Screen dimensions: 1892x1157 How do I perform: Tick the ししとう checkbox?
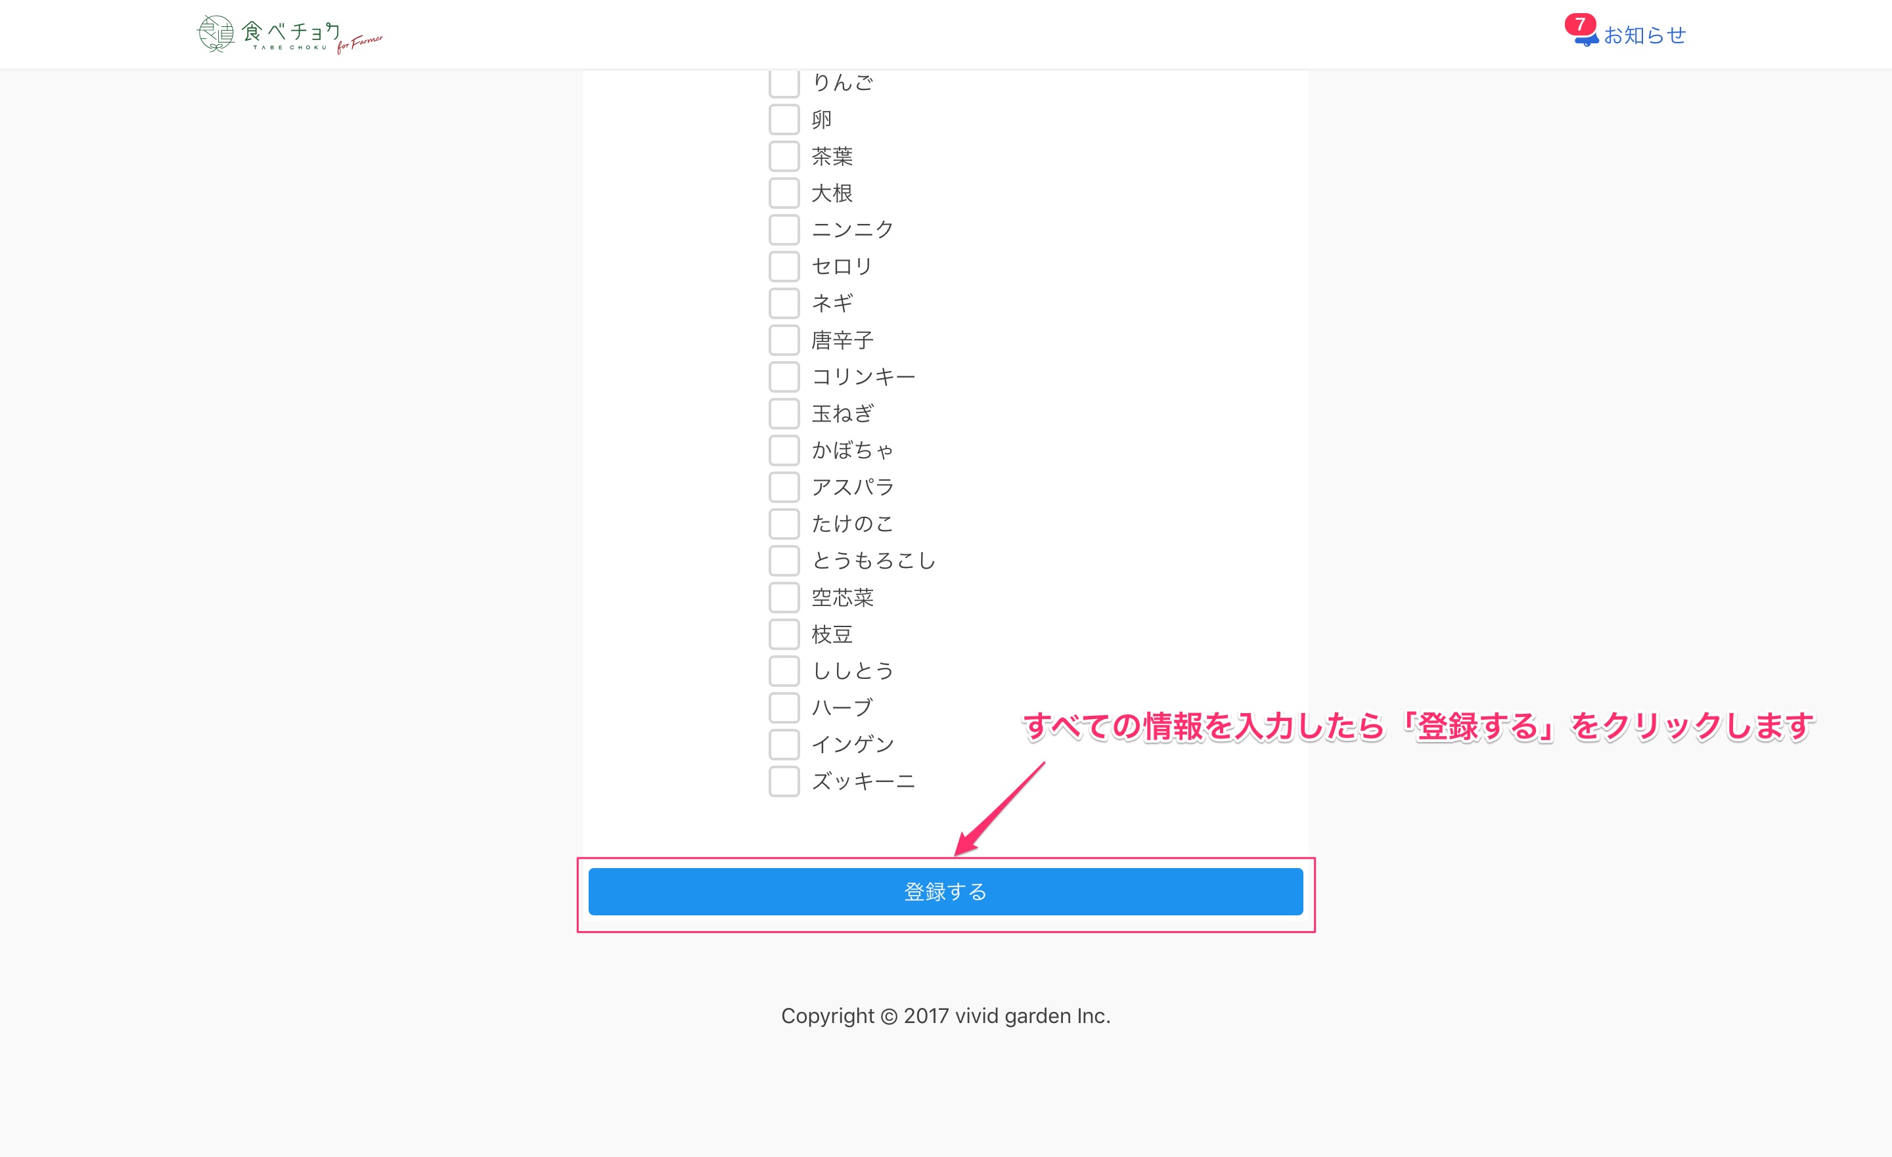point(784,671)
